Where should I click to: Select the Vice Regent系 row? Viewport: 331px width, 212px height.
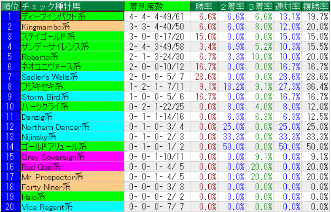(72, 207)
